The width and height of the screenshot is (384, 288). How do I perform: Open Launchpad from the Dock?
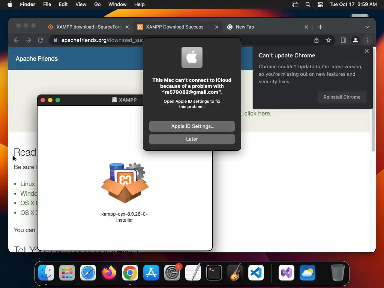[67, 273]
